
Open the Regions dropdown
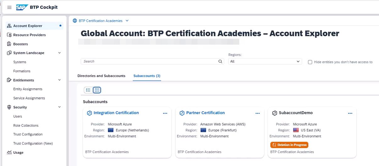tap(265, 62)
